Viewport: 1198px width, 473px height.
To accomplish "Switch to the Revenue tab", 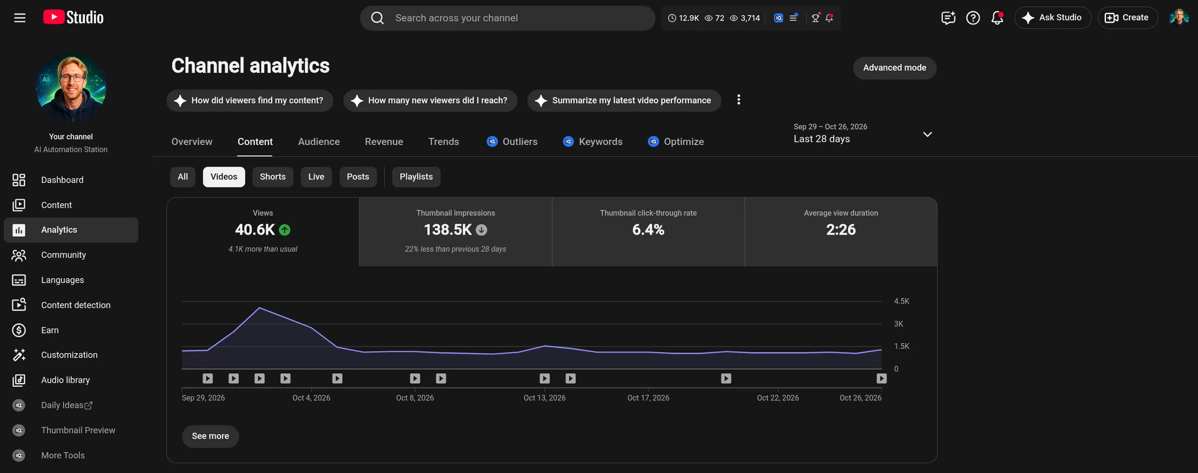I will tap(384, 142).
